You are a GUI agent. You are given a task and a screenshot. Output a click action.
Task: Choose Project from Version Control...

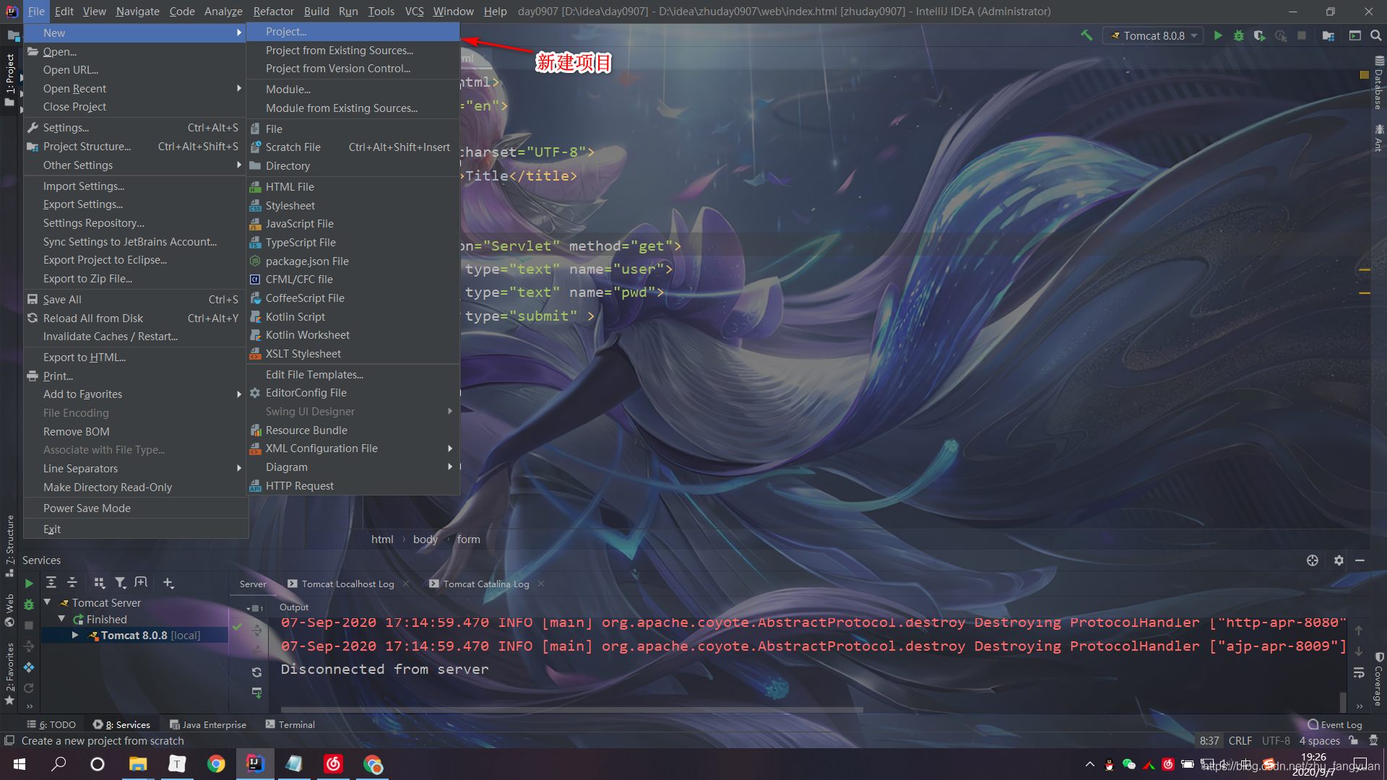tap(353, 69)
